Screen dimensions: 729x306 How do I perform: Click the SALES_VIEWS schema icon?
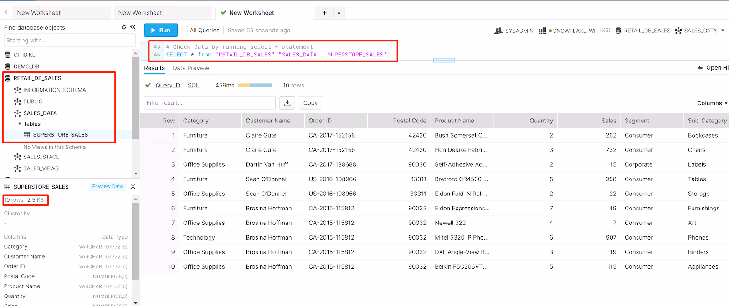[x=17, y=168]
